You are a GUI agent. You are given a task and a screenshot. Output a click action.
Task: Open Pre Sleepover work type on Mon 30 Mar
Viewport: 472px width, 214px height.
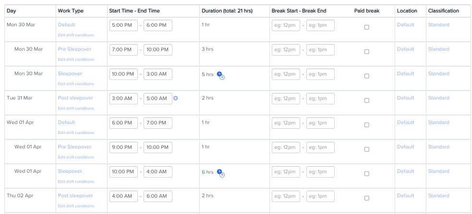point(74,49)
